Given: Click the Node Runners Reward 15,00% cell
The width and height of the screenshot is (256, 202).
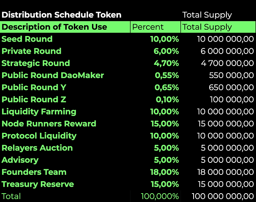Looking at the screenshot, I should 164,124.
